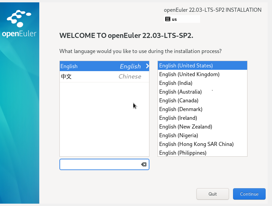Choose English (United Kingdom) locale

point(202,74)
